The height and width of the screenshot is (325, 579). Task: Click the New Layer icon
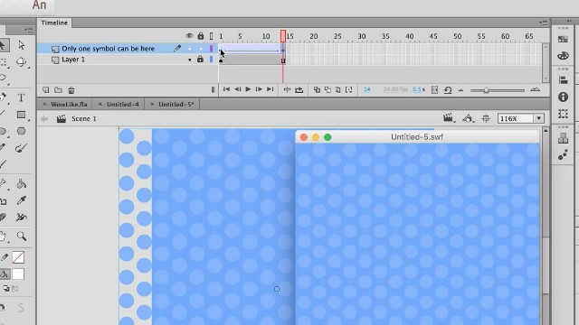(46, 90)
